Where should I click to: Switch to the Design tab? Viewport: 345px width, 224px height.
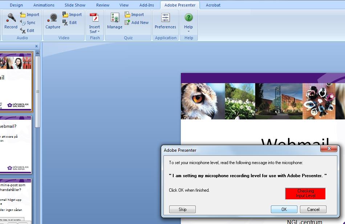tap(16, 5)
